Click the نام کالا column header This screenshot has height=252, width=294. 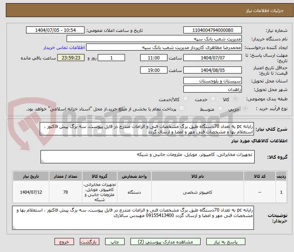[x=198, y=176]
